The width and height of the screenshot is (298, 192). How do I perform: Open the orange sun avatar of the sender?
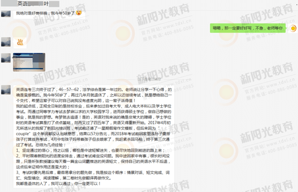click(293, 28)
